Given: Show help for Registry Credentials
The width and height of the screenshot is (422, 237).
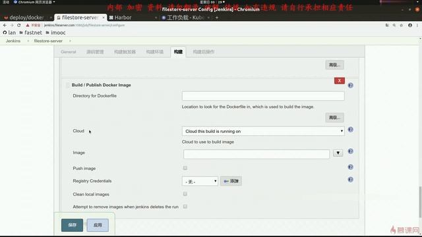Looking at the screenshot, I should point(350,180).
